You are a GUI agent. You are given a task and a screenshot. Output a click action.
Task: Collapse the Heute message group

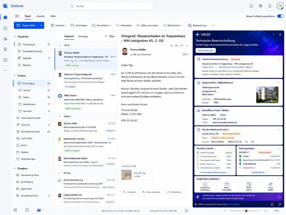60,45
